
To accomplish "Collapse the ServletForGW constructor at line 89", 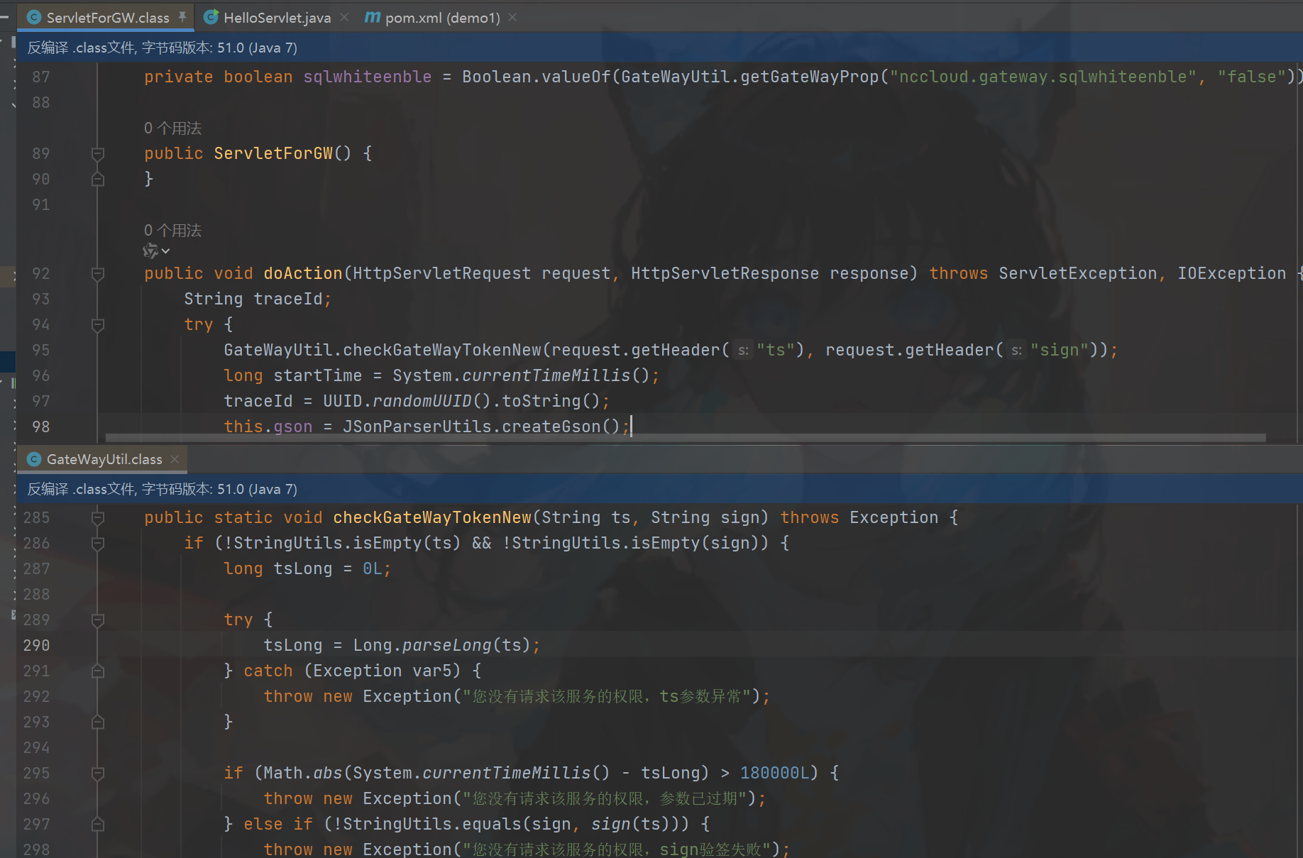I will (98, 153).
